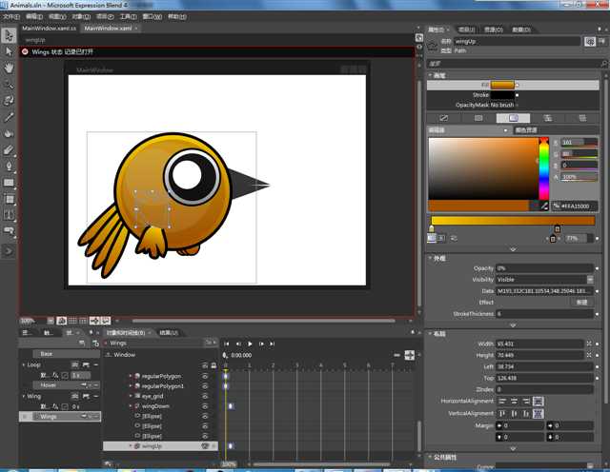Select the Grid layout panel tool
This screenshot has height=472, width=610.
tap(9, 199)
